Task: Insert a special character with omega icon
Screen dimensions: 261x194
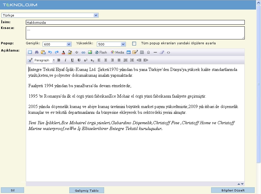Action: (x=148, y=52)
